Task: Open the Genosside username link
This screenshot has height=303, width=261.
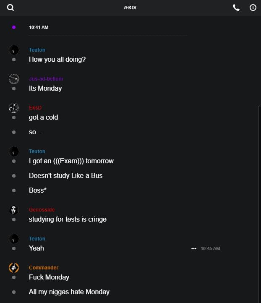Action: pos(42,210)
